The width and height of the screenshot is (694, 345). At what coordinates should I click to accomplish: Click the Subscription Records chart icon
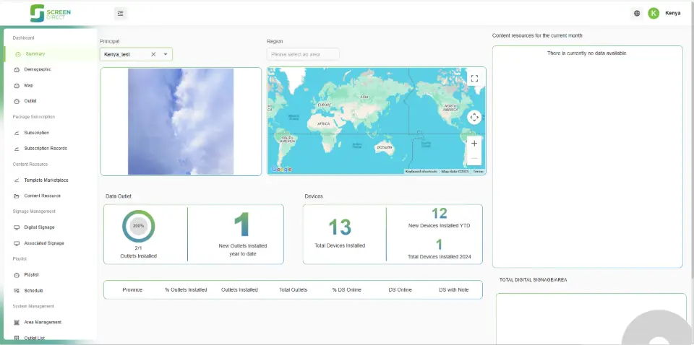tap(17, 149)
